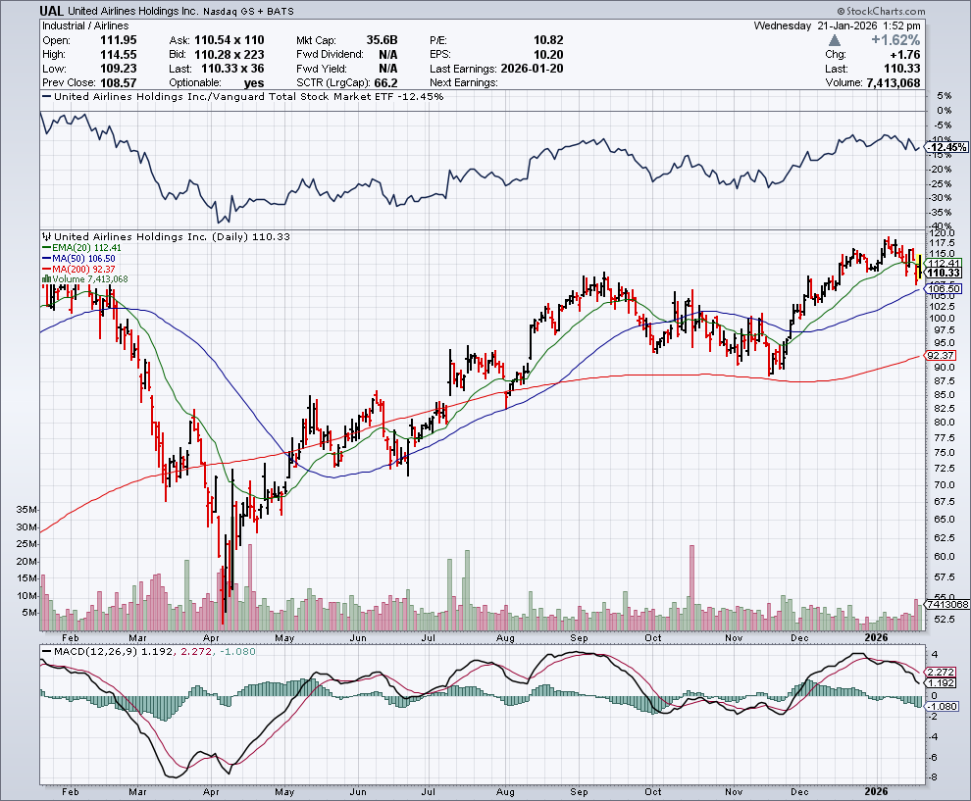Click the yellow-highlighted latest price bar
The height and width of the screenshot is (801, 971).
(x=918, y=268)
